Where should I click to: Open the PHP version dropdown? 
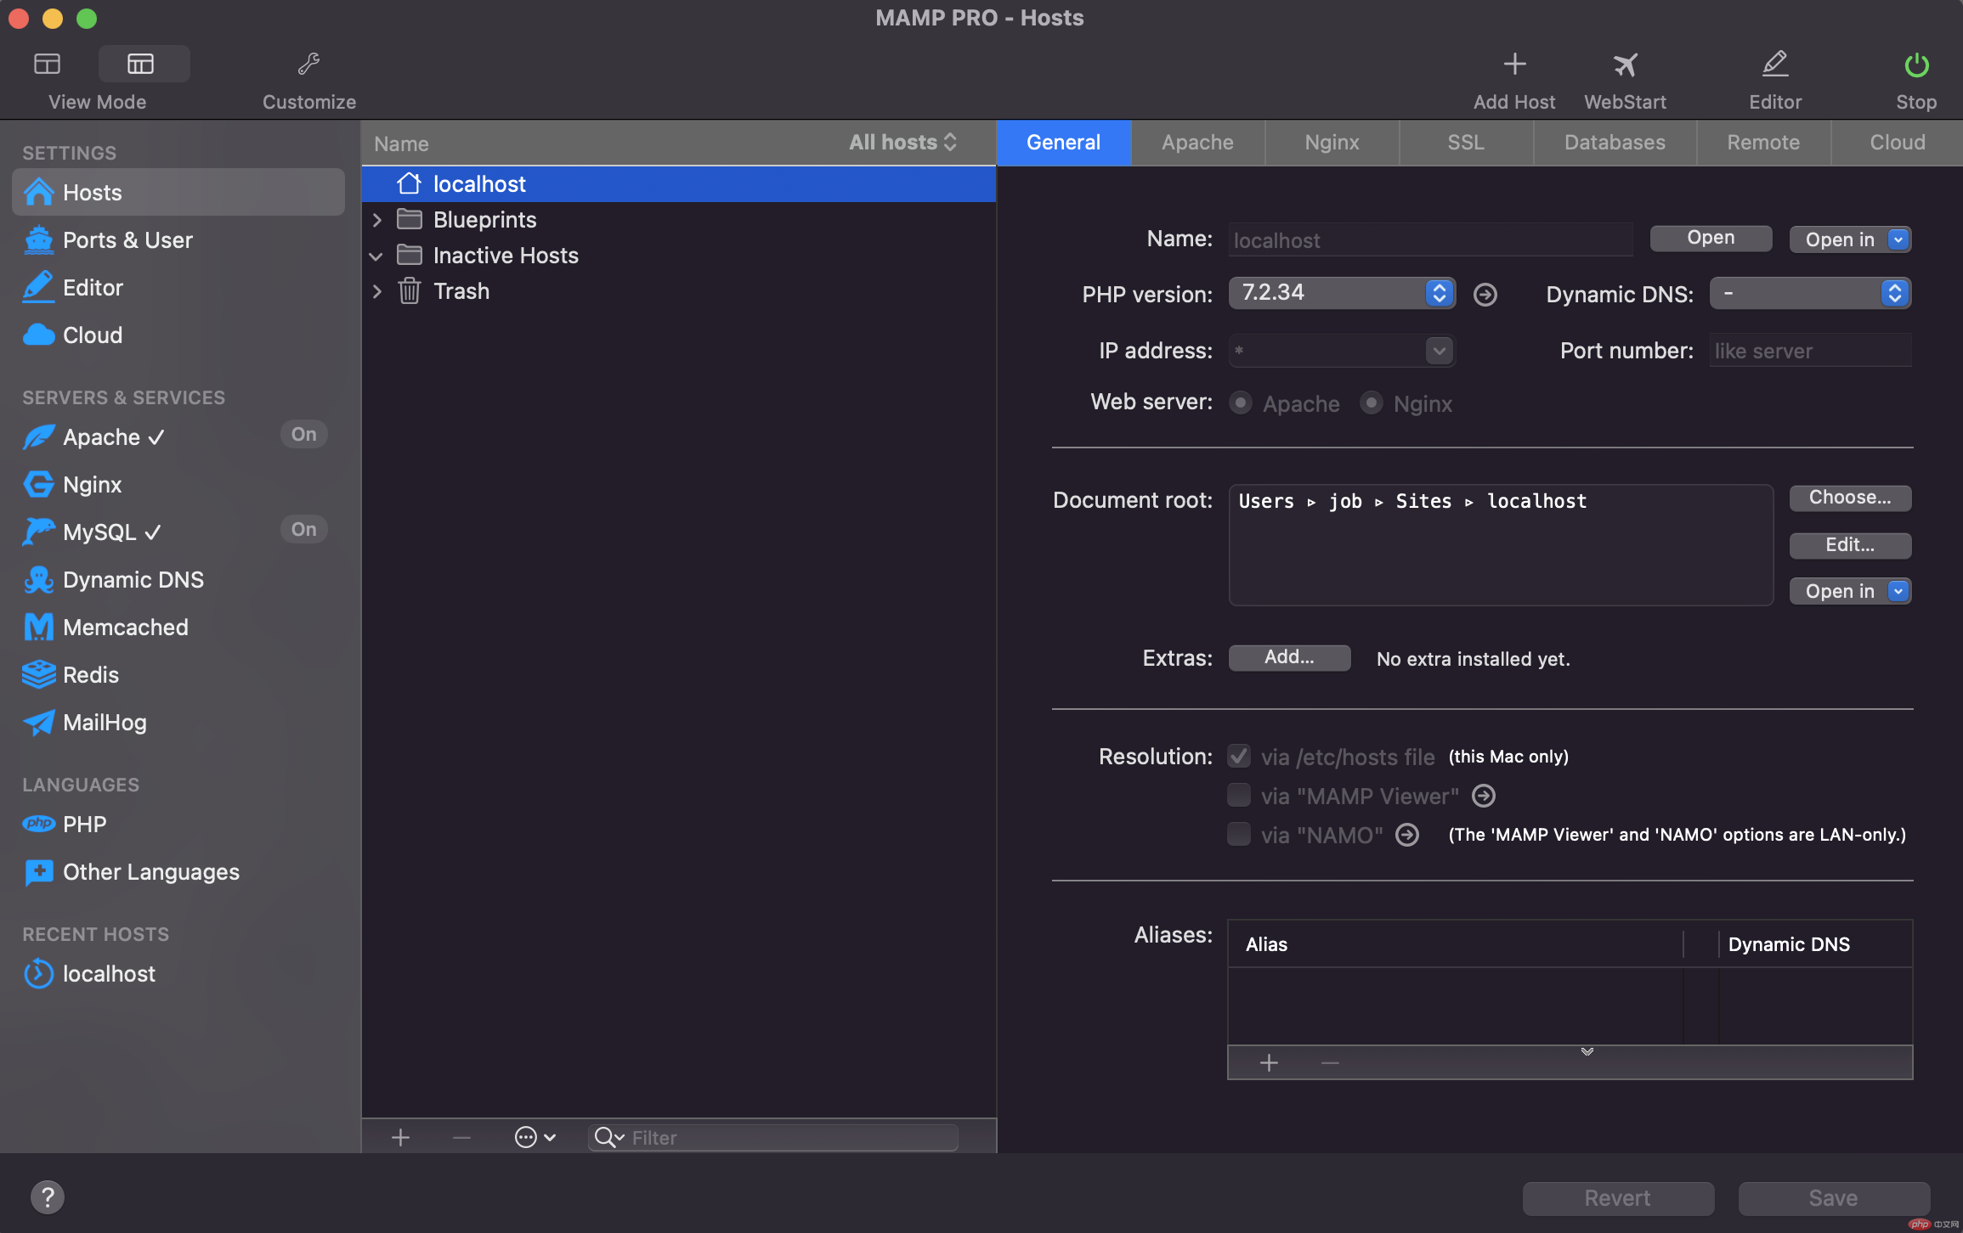tap(1343, 293)
